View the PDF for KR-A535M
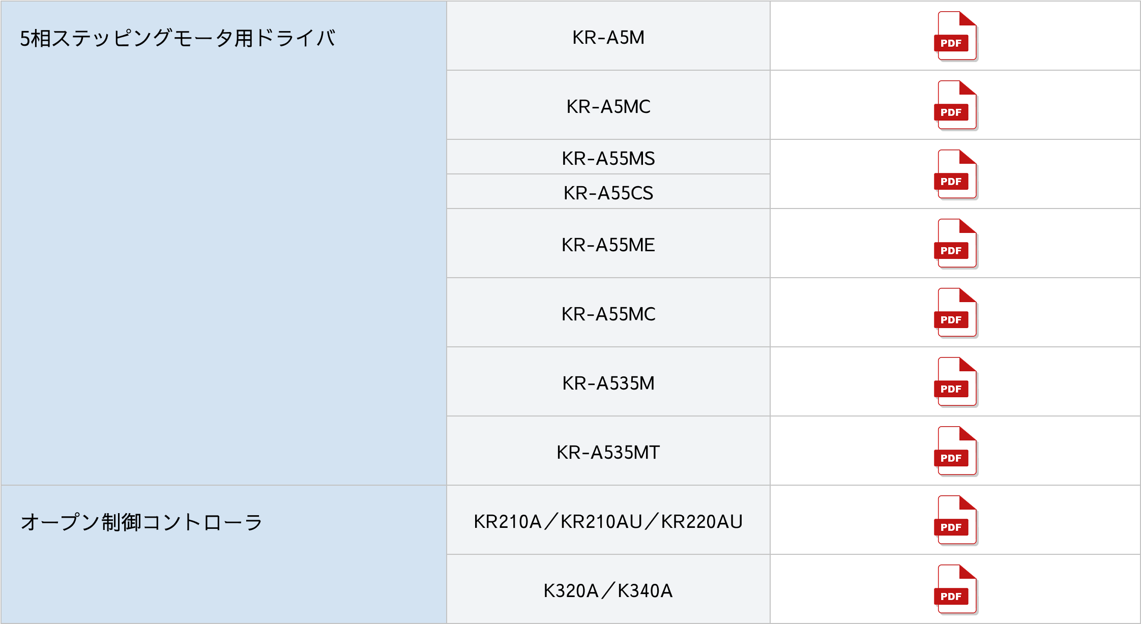 pos(956,382)
